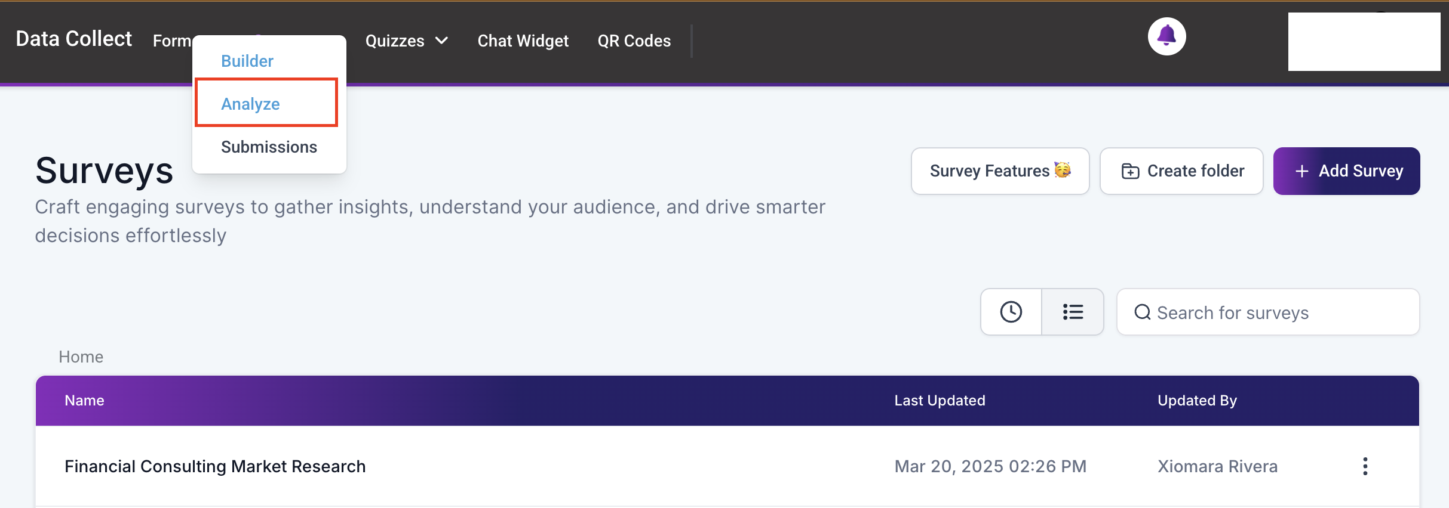1449x508 pixels.
Task: Open Financial Consulting Market Research survey
Action: click(215, 466)
